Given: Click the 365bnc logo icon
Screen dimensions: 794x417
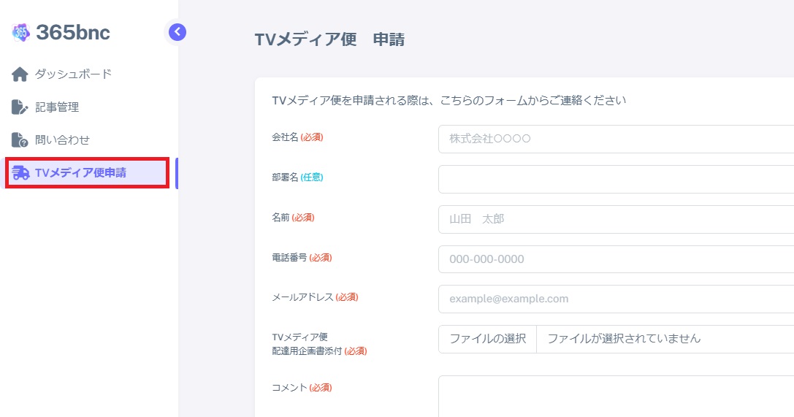Looking at the screenshot, I should tap(21, 32).
